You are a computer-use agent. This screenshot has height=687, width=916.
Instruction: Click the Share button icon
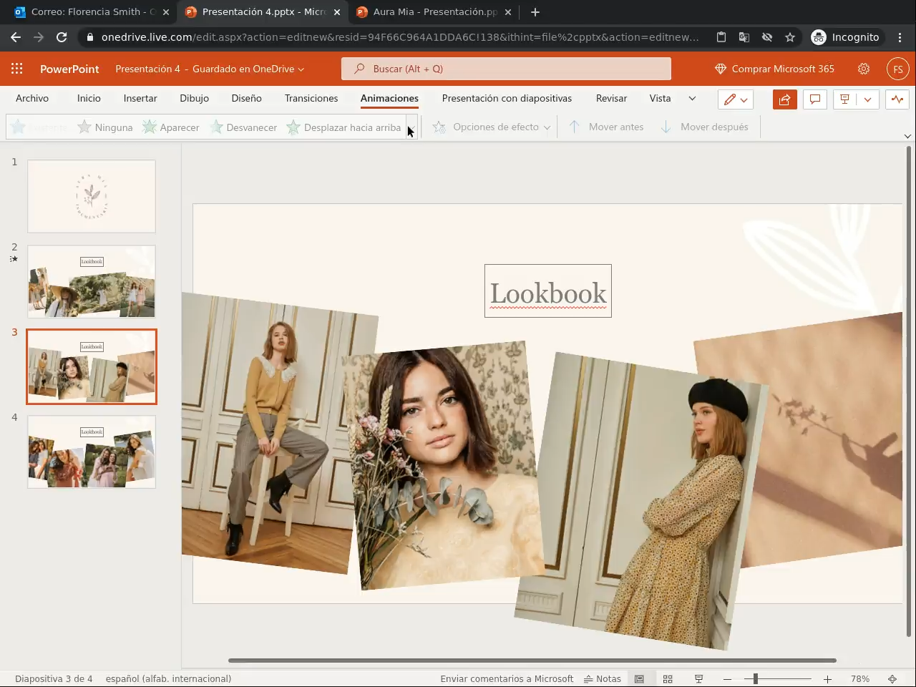click(784, 99)
